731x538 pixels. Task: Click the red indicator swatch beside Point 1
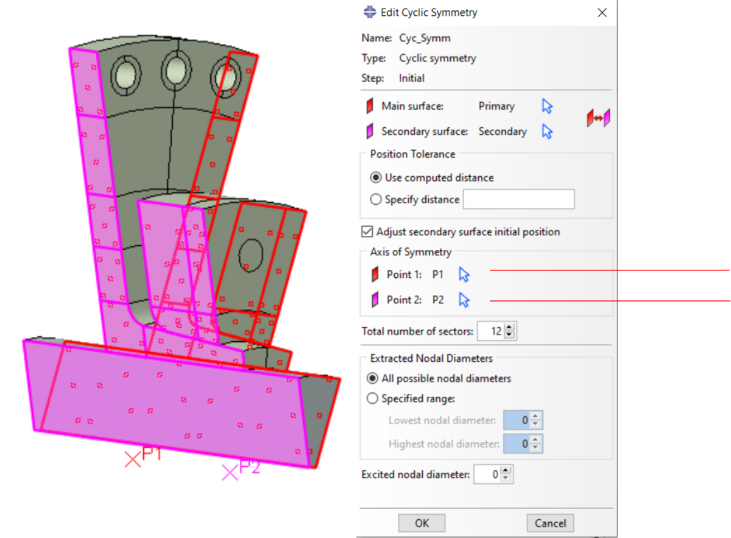[x=374, y=274]
